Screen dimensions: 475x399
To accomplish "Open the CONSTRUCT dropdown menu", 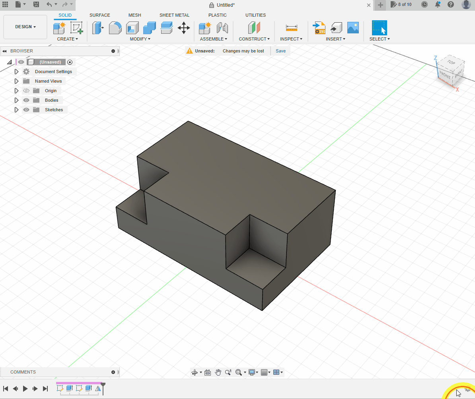I will pyautogui.click(x=254, y=39).
